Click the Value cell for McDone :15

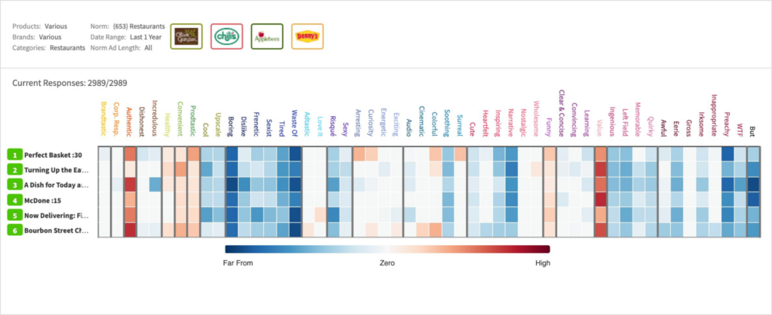point(600,200)
